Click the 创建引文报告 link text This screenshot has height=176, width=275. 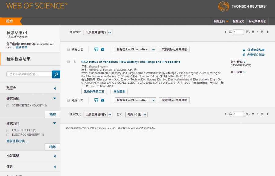click(x=256, y=55)
